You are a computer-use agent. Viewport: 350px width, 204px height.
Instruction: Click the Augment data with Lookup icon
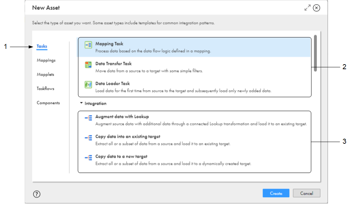tap(89, 118)
